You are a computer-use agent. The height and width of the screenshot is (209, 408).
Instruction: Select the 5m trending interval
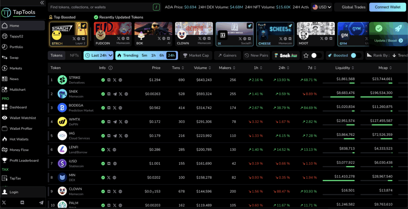pos(144,55)
